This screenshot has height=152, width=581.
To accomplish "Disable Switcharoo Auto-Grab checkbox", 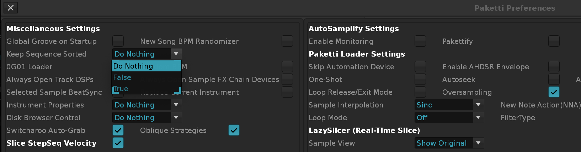I will click(118, 130).
